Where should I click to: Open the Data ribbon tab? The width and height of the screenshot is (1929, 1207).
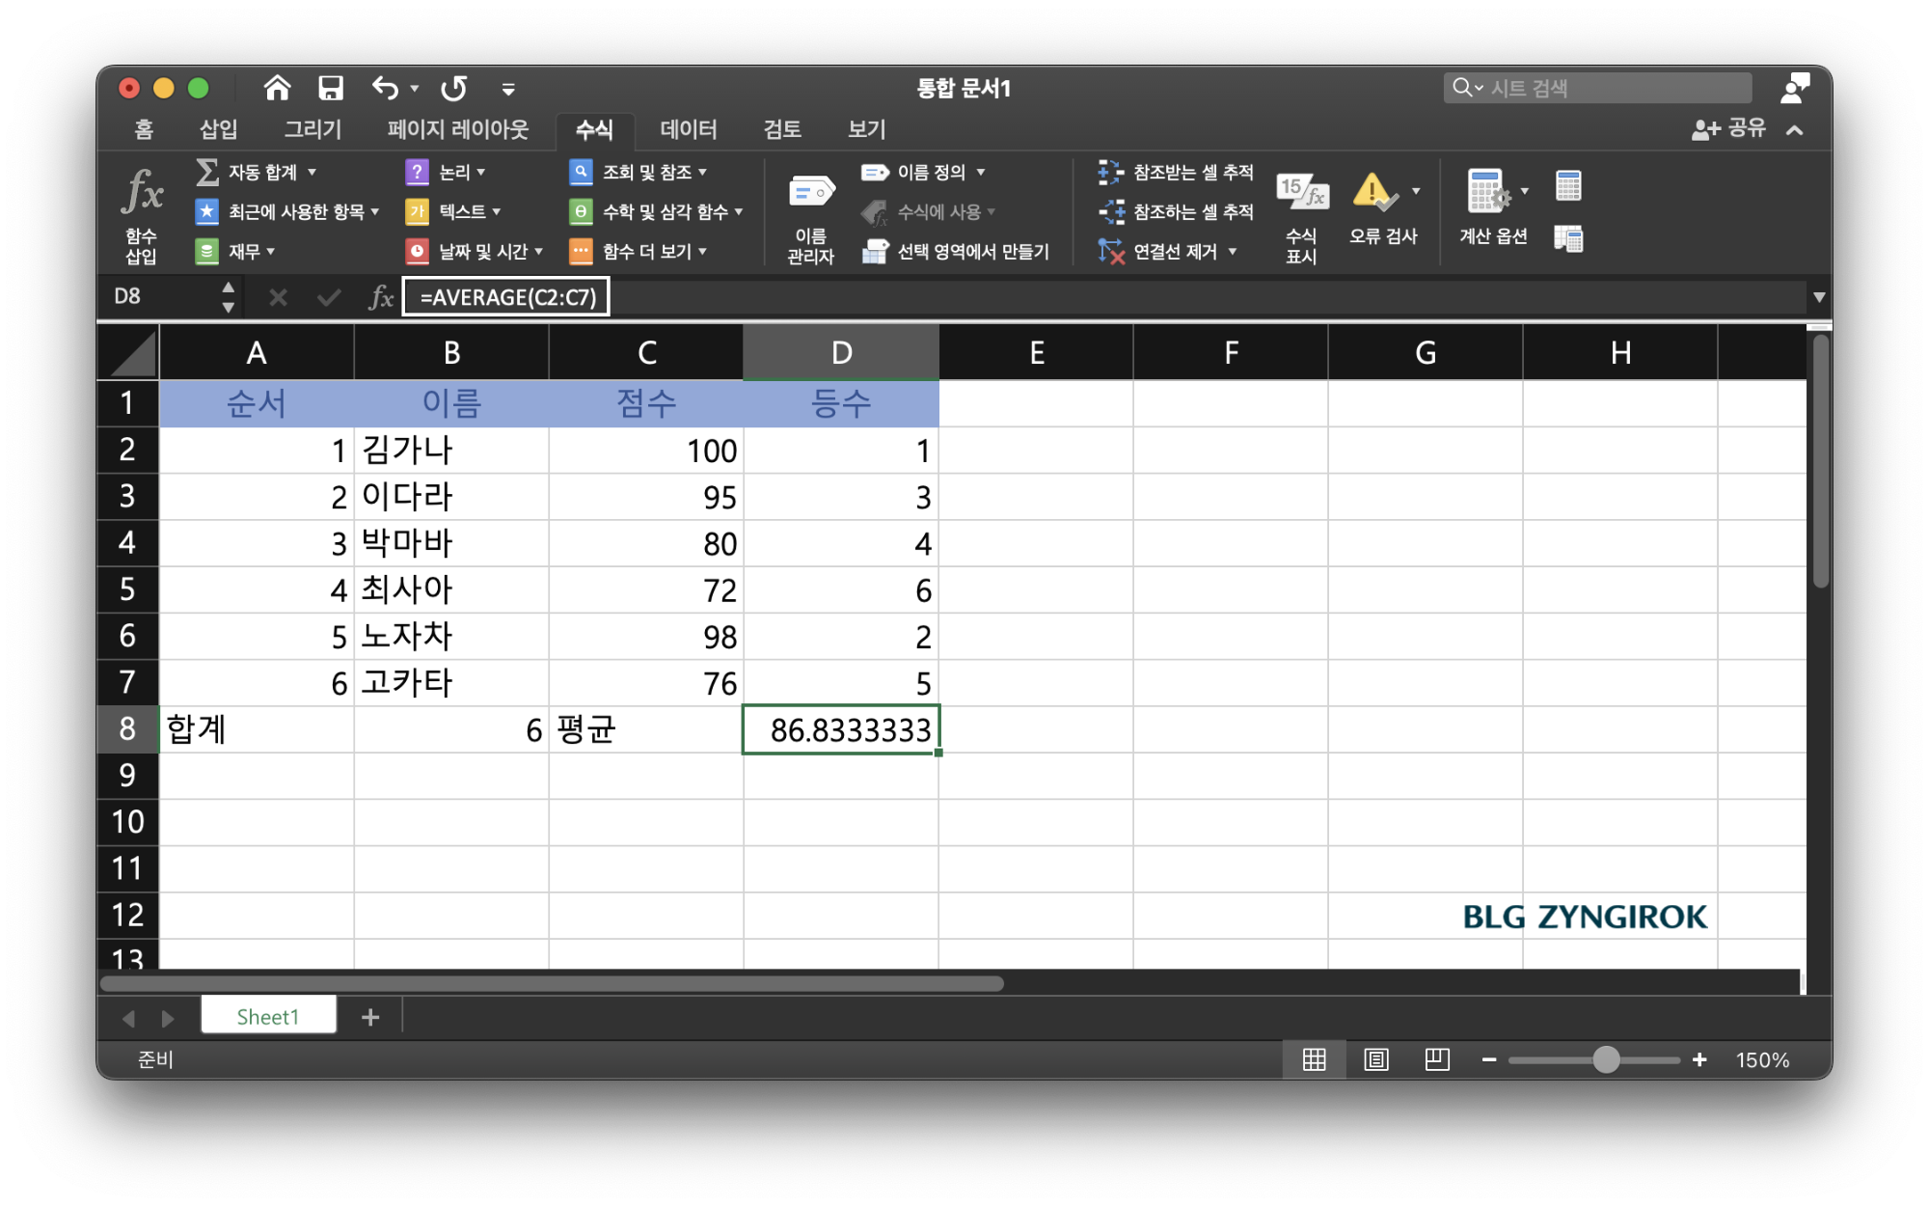[688, 129]
